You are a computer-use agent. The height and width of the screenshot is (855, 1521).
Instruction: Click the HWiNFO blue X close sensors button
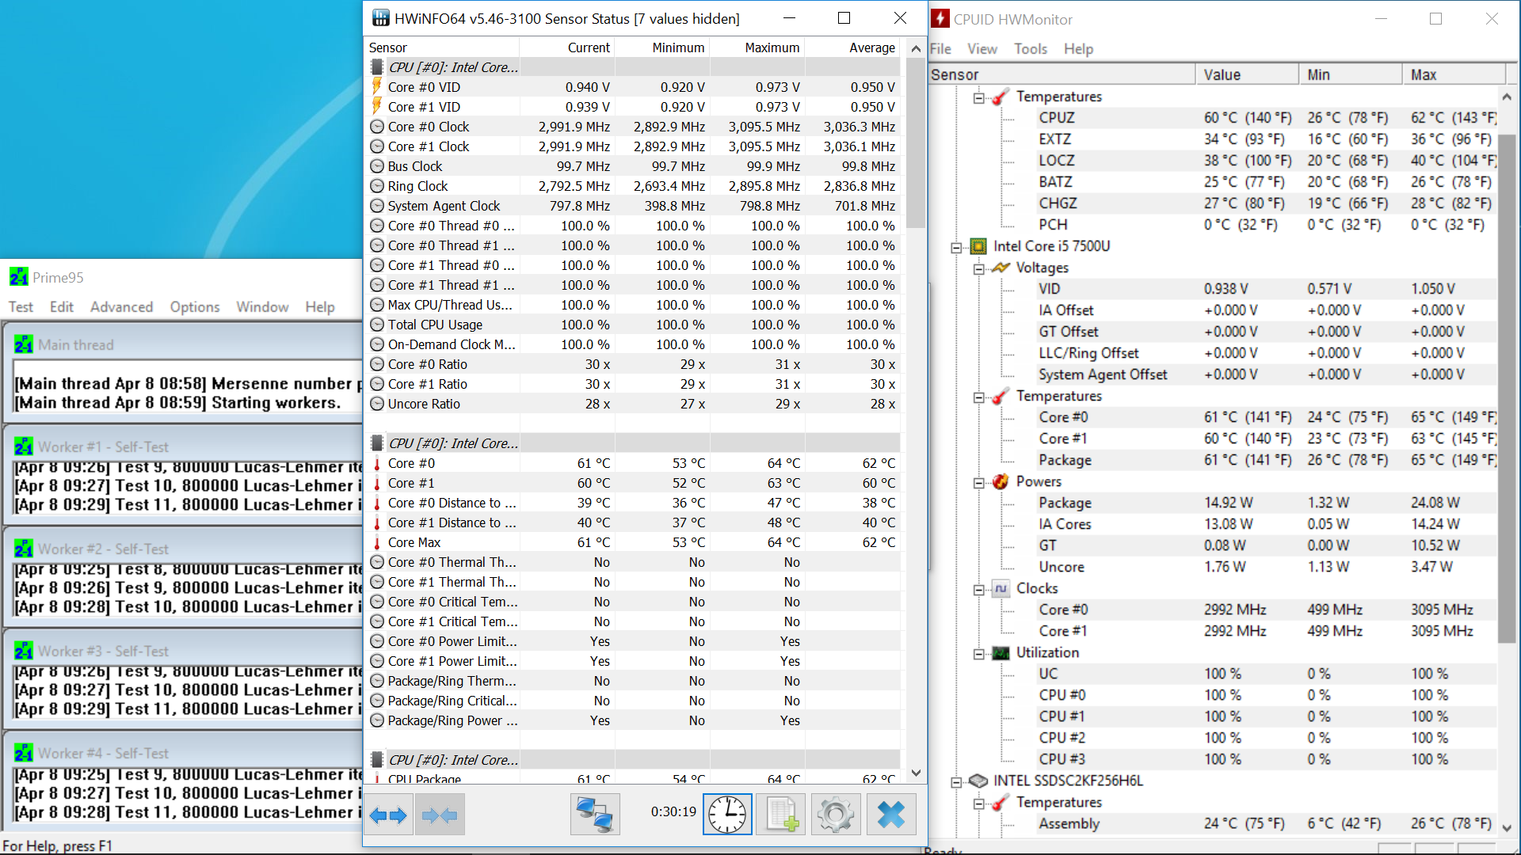[891, 815]
